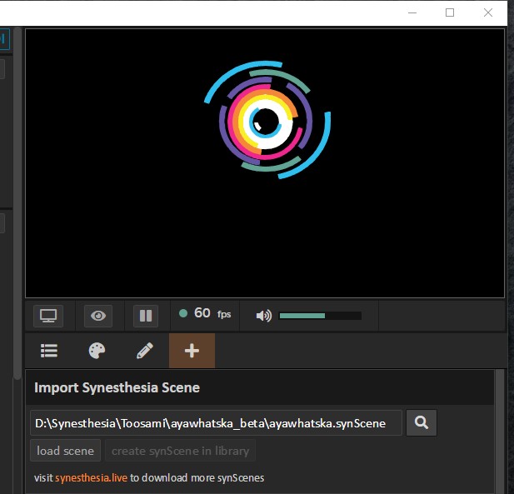Open the synesthesia.live link
The image size is (514, 494).
pyautogui.click(x=91, y=478)
